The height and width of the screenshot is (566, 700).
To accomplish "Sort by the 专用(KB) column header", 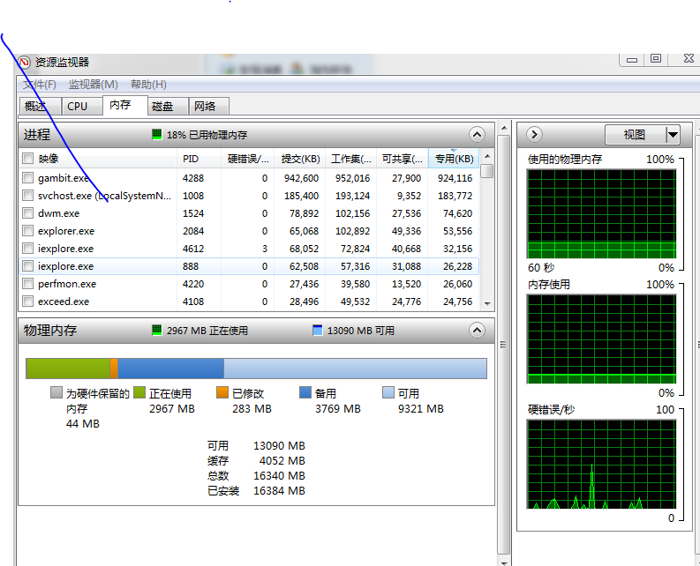I will tap(454, 159).
